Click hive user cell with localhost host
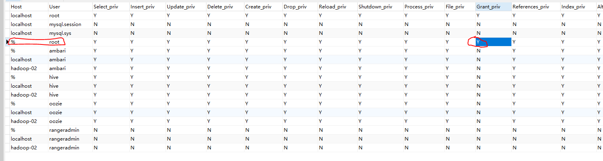Image resolution: width=603 pixels, height=161 pixels. (70, 86)
